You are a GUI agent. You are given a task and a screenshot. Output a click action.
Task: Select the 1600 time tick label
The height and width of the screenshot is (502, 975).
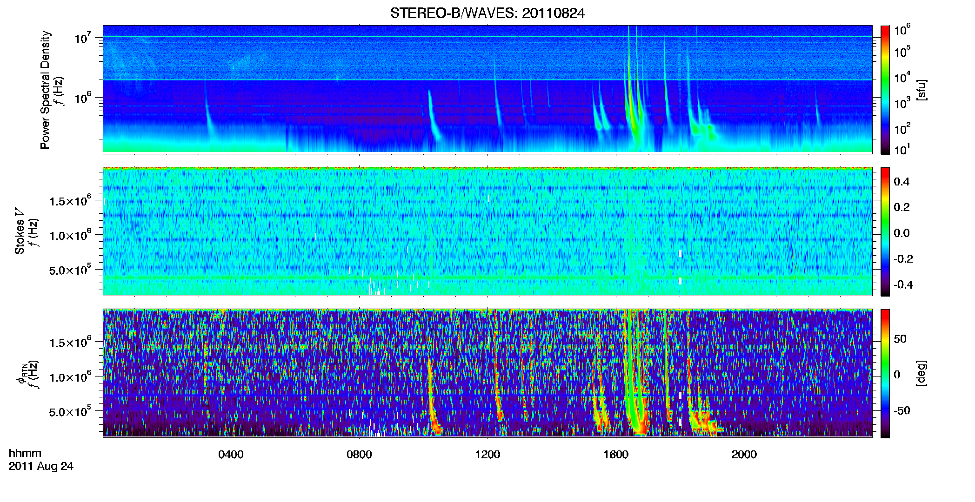(616, 455)
